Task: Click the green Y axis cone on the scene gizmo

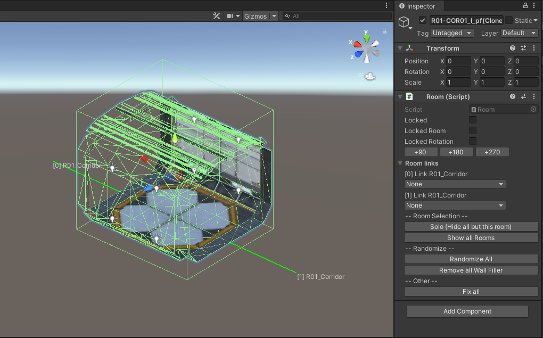Action: 367,39
